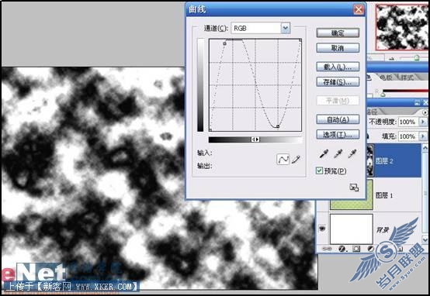
Task: Click the dialog expand icon below Preview
Action: pos(354,188)
